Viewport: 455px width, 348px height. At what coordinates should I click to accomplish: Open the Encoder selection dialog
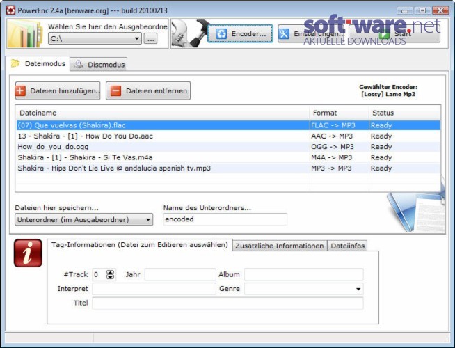[240, 33]
